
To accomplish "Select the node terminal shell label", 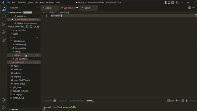I will click(171, 101).
